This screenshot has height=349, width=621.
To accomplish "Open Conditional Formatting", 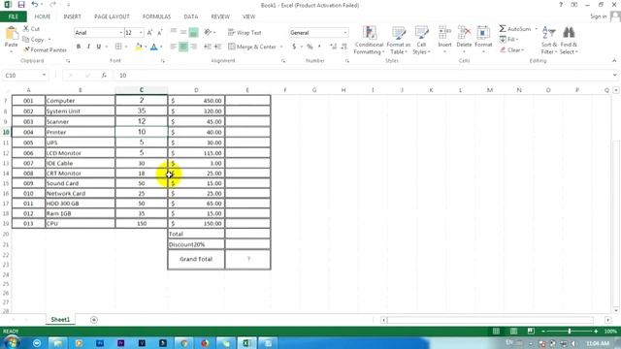I will 369,40.
